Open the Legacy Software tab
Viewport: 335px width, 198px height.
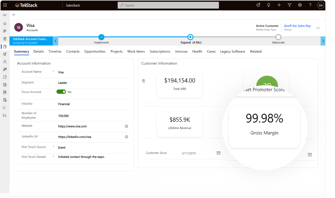(x=232, y=52)
